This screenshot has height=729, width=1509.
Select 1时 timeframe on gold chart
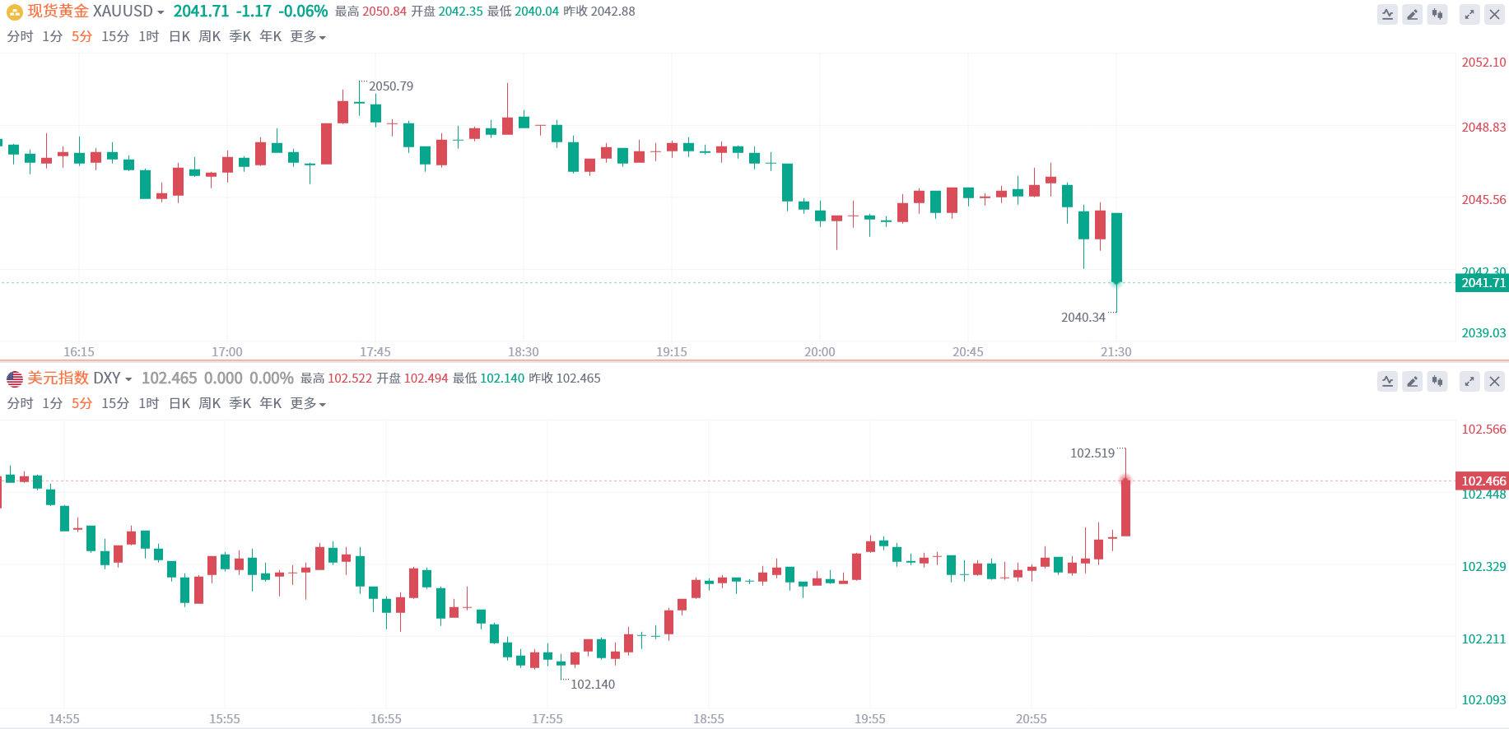149,36
